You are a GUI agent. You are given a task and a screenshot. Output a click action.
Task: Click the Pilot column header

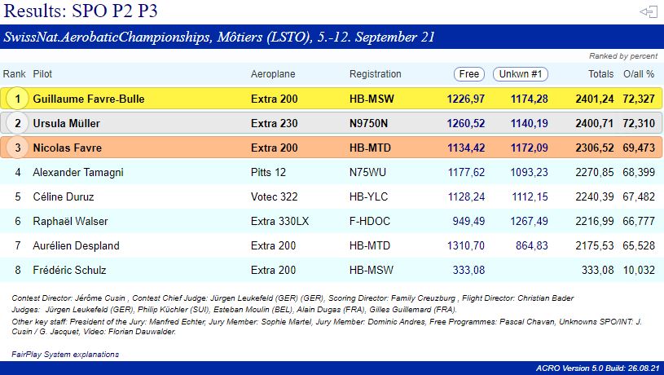42,74
